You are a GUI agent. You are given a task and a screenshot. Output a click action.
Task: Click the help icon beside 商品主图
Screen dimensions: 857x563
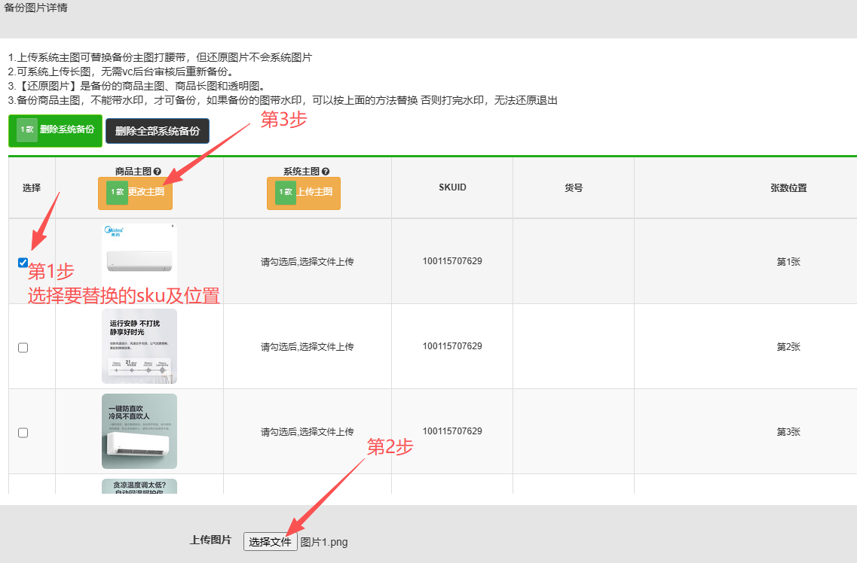pyautogui.click(x=158, y=172)
